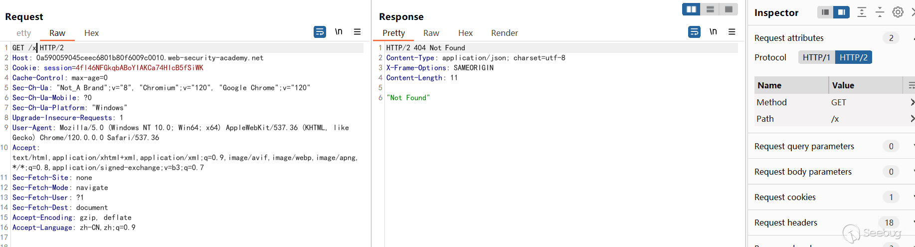Image resolution: width=915 pixels, height=247 pixels.
Task: Open Inspector settings gear
Action: (898, 12)
